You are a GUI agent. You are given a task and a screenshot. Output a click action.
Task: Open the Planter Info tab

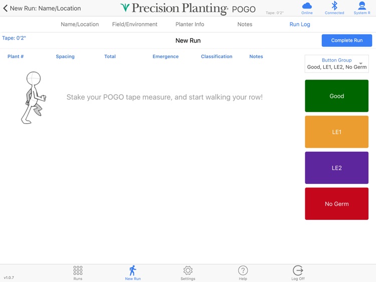pyautogui.click(x=190, y=24)
